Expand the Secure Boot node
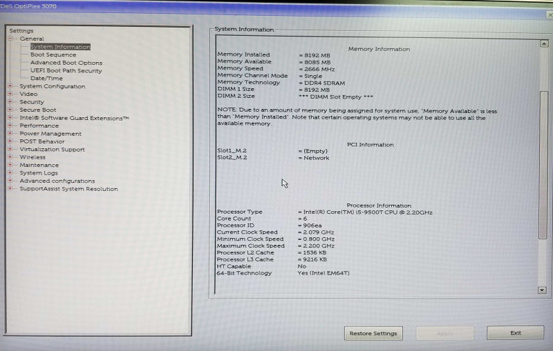 pyautogui.click(x=10, y=110)
